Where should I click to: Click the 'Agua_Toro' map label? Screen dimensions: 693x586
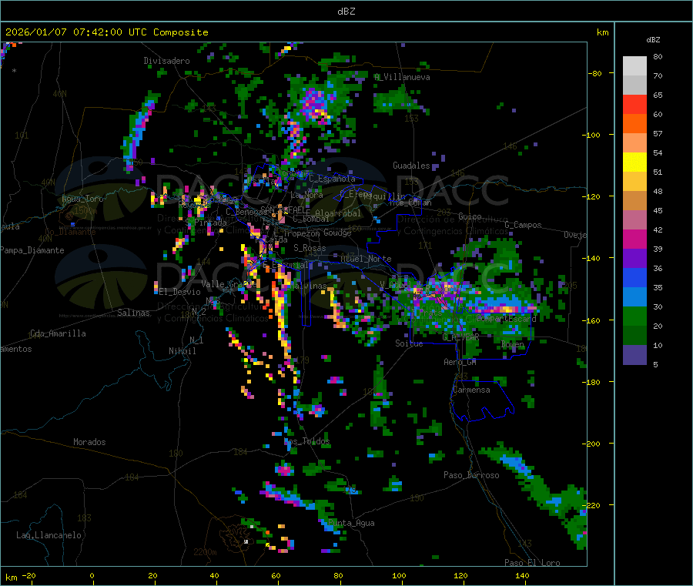tap(82, 199)
